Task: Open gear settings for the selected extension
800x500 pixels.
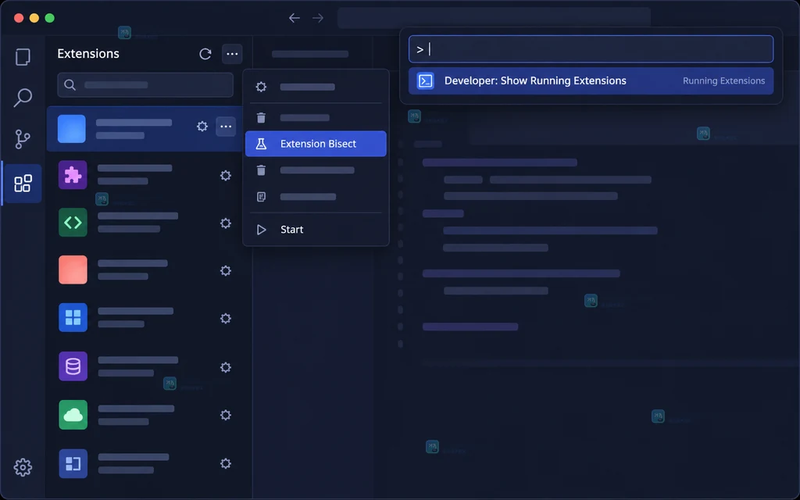Action: click(202, 127)
